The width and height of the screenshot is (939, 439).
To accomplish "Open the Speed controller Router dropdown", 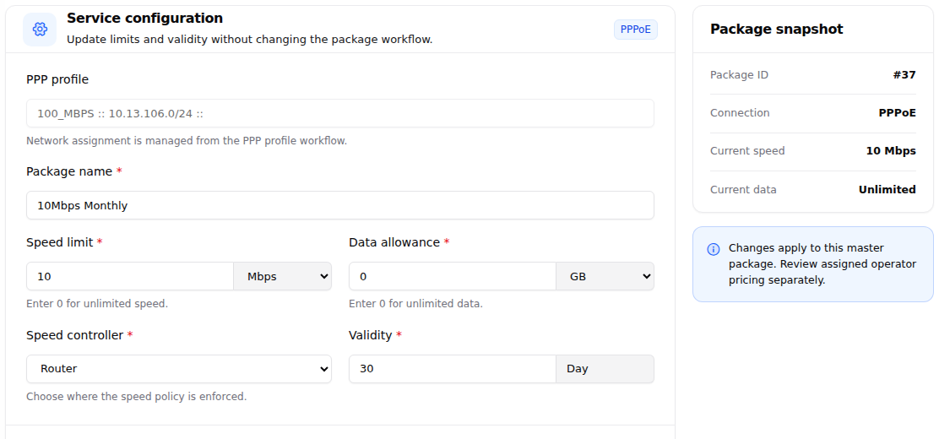I will pyautogui.click(x=179, y=369).
